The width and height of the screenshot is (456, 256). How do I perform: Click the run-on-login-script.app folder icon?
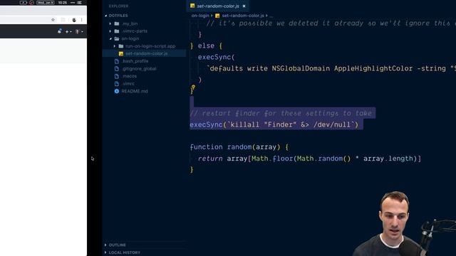coord(121,46)
